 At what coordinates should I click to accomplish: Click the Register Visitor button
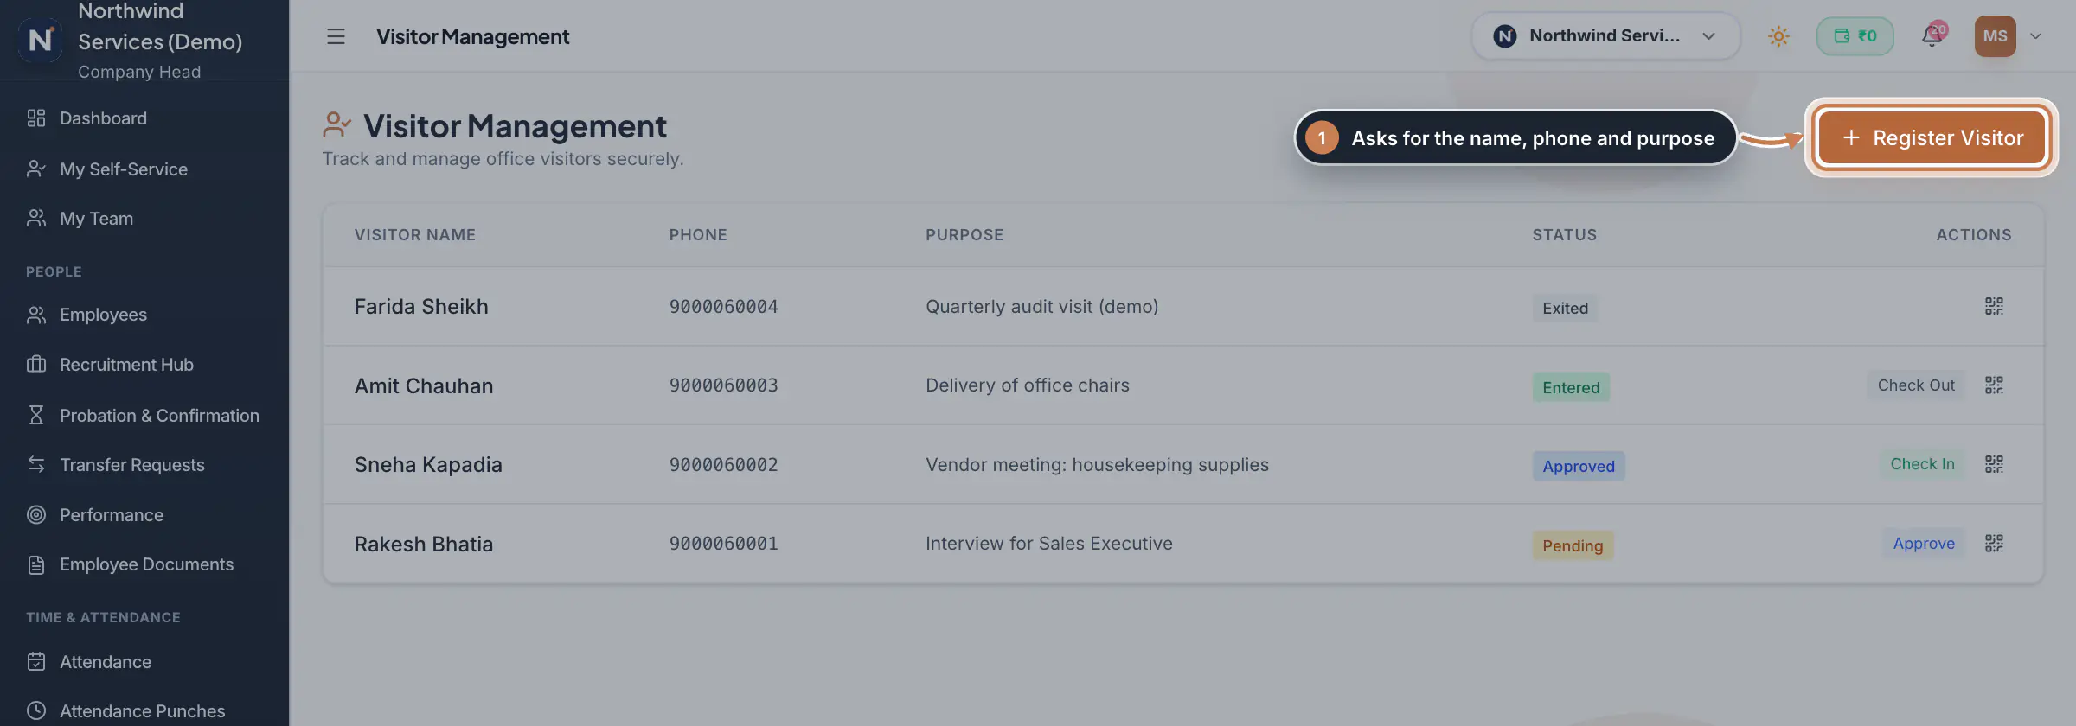[1932, 137]
